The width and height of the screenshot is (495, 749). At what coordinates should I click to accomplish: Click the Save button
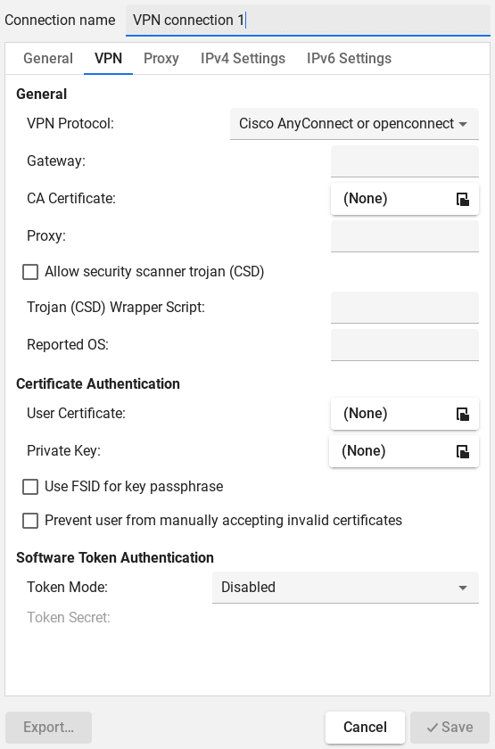click(x=450, y=727)
